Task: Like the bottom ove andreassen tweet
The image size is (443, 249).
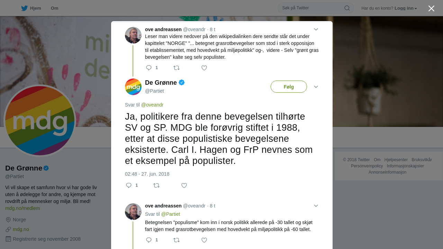Action: (204, 240)
